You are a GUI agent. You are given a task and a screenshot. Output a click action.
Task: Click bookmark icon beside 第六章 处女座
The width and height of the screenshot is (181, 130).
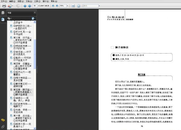11,116
